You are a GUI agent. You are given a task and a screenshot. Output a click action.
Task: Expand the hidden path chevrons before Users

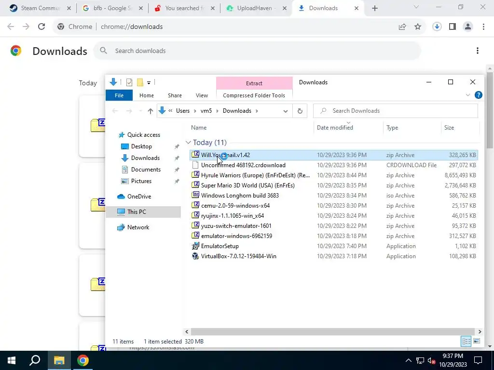(170, 111)
